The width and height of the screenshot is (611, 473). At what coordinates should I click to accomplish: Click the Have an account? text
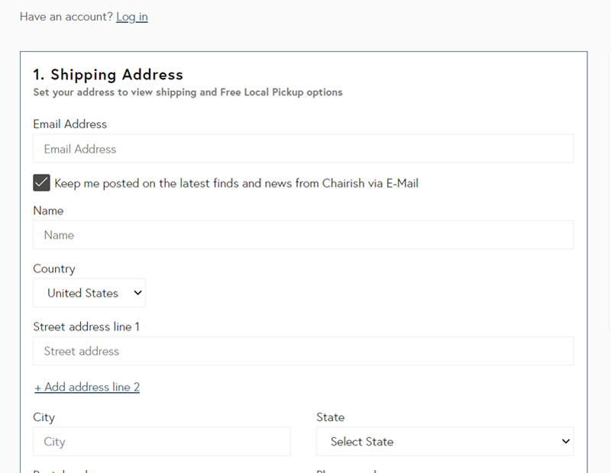point(66,17)
